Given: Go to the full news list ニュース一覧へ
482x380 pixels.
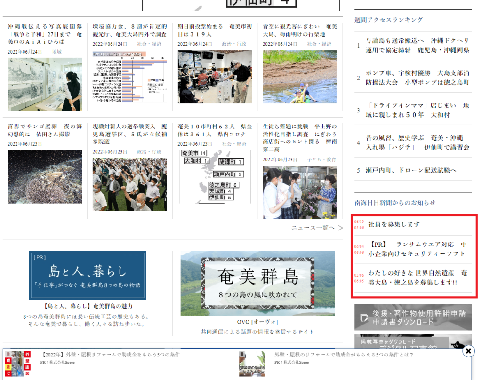Looking at the screenshot, I should 313,228.
